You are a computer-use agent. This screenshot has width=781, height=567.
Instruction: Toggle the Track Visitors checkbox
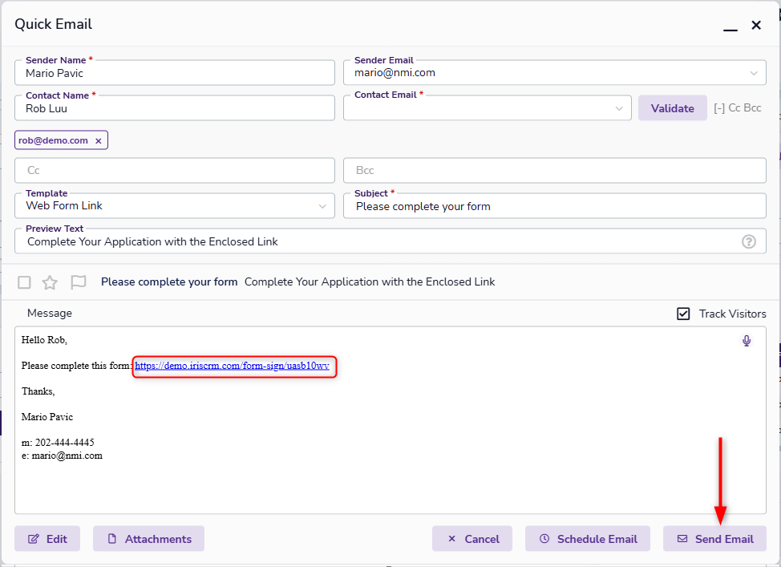pos(683,314)
